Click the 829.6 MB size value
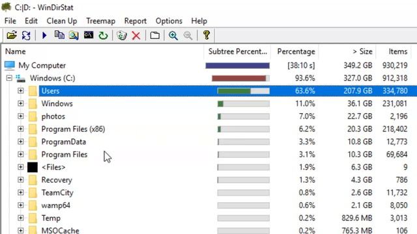Image resolution: width=417 pixels, height=234 pixels. [x=357, y=218]
